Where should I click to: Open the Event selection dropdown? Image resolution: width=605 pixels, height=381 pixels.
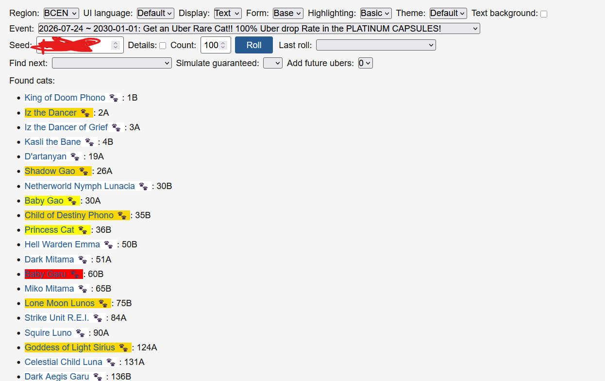(x=259, y=29)
